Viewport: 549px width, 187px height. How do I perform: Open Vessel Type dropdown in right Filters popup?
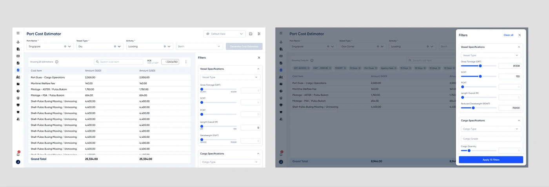click(x=491, y=56)
